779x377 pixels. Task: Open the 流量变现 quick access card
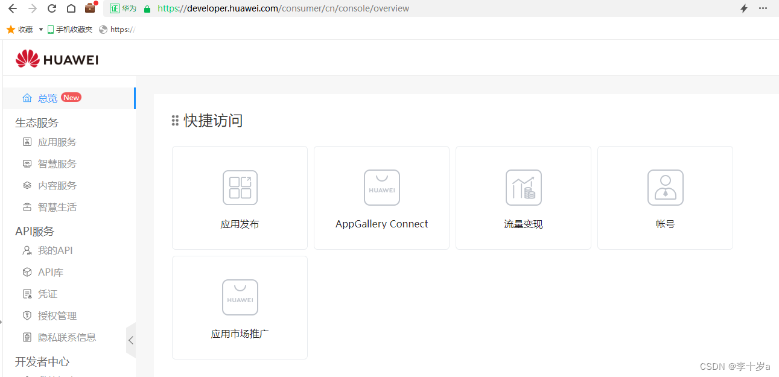tap(523, 198)
